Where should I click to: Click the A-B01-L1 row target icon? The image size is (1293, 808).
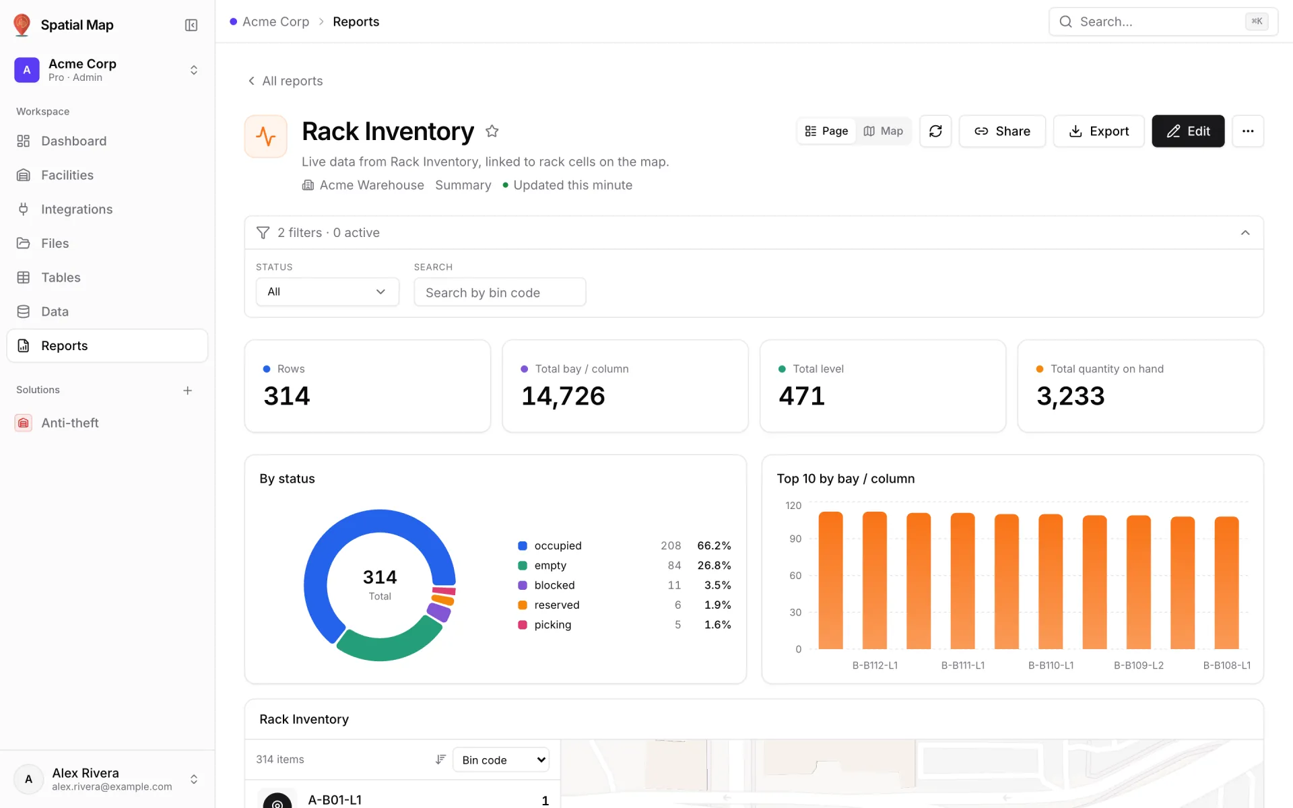click(x=277, y=800)
